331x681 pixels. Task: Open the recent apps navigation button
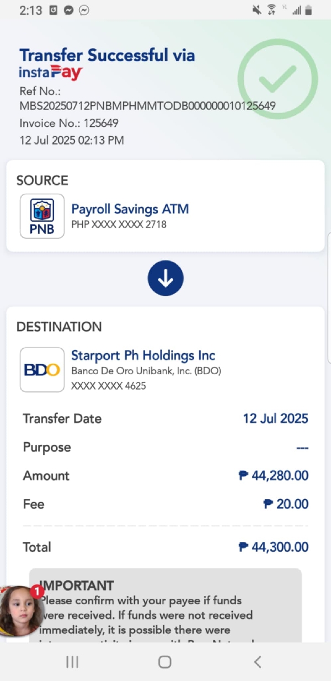click(x=72, y=662)
